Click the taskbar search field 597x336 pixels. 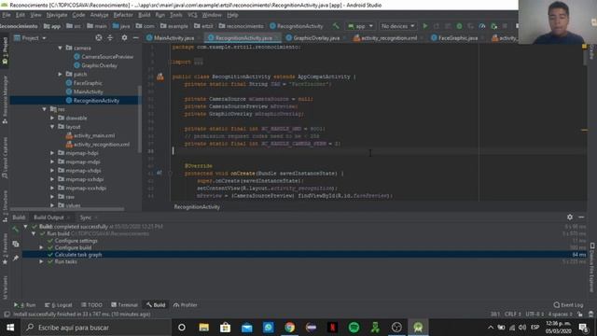point(95,328)
